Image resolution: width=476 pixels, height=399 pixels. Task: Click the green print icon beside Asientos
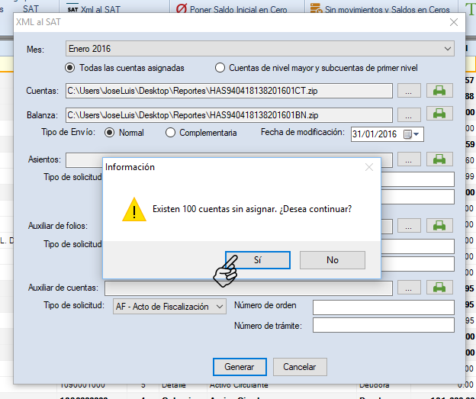439,159
